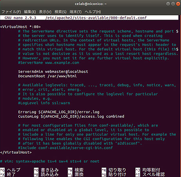
Task: Open the ファイル(F) menu
Action: tap(11, 12)
